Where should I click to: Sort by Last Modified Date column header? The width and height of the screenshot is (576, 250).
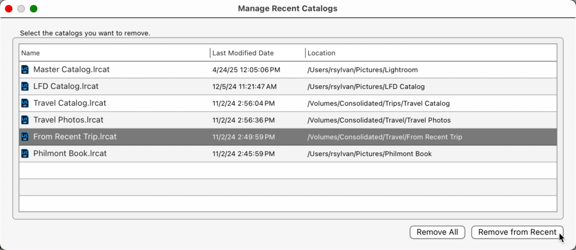click(242, 53)
